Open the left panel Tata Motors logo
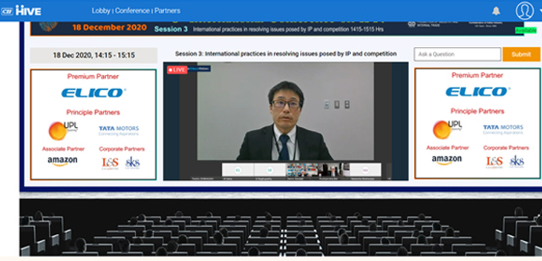 (x=118, y=130)
